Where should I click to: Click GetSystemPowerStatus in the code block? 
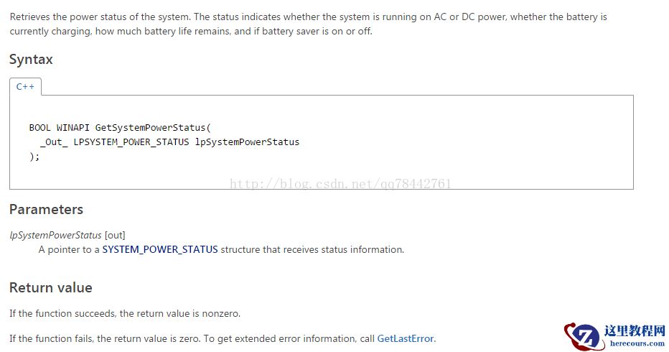[x=150, y=128]
